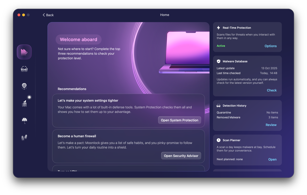Click the hot air balloon sidebar icon
This screenshot has width=307, height=195.
click(24, 86)
